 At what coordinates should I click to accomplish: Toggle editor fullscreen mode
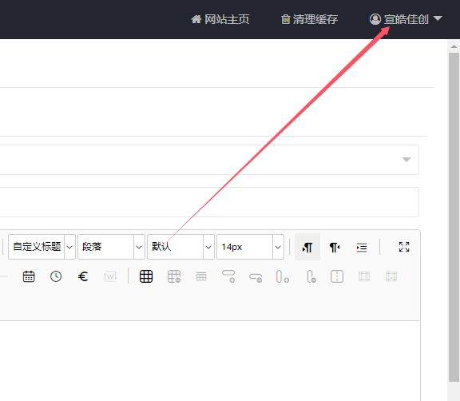(x=404, y=247)
